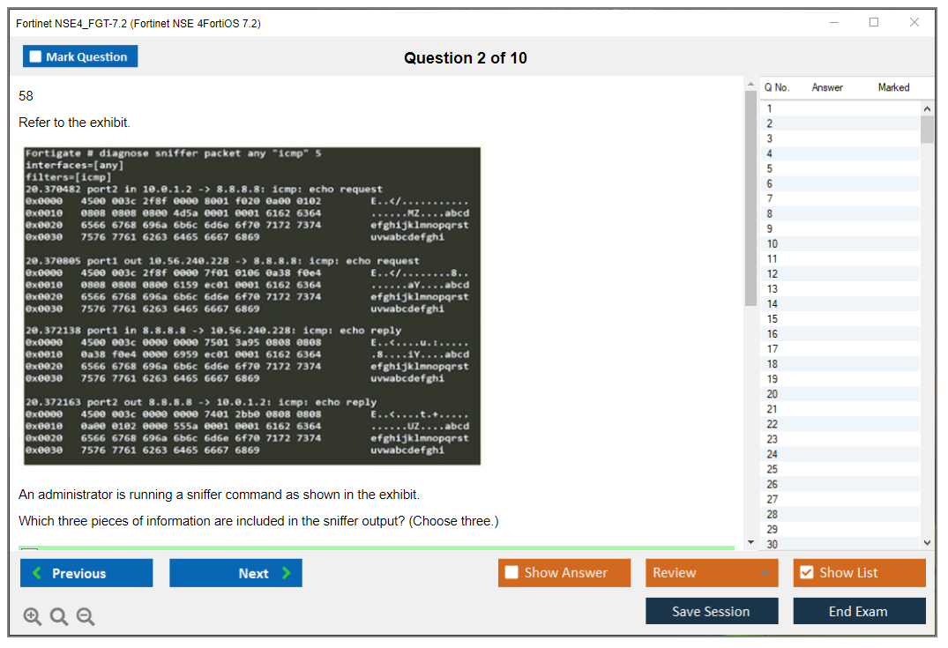Select question 12 in the list
The width and height of the screenshot is (948, 648).
click(773, 274)
